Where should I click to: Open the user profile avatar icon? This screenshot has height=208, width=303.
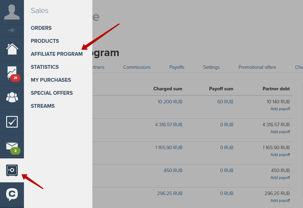12,12
